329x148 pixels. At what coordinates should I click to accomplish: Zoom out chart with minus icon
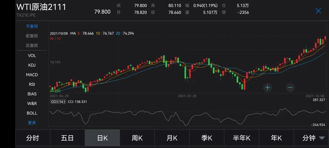(290, 87)
